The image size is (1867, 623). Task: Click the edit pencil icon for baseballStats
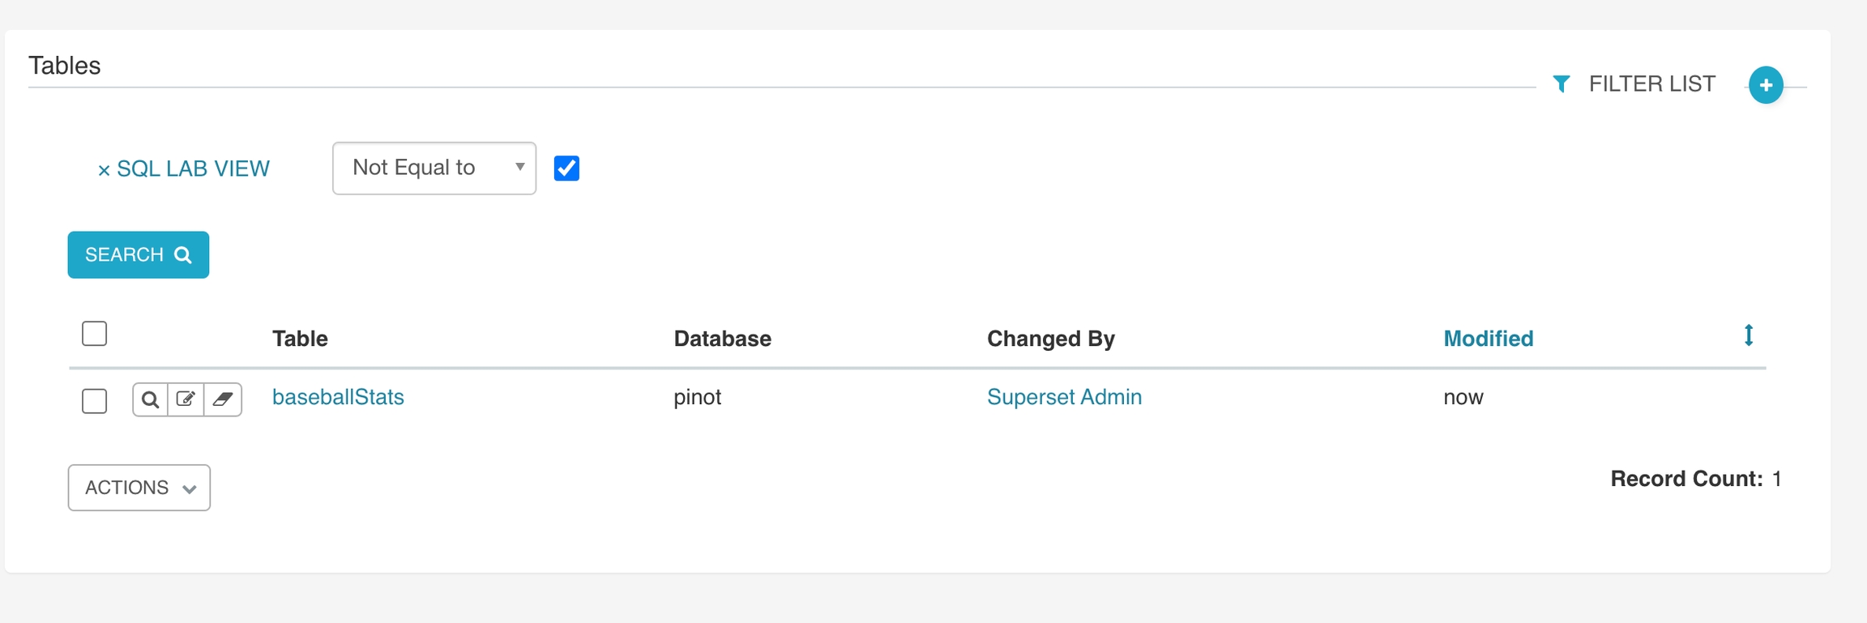(186, 399)
